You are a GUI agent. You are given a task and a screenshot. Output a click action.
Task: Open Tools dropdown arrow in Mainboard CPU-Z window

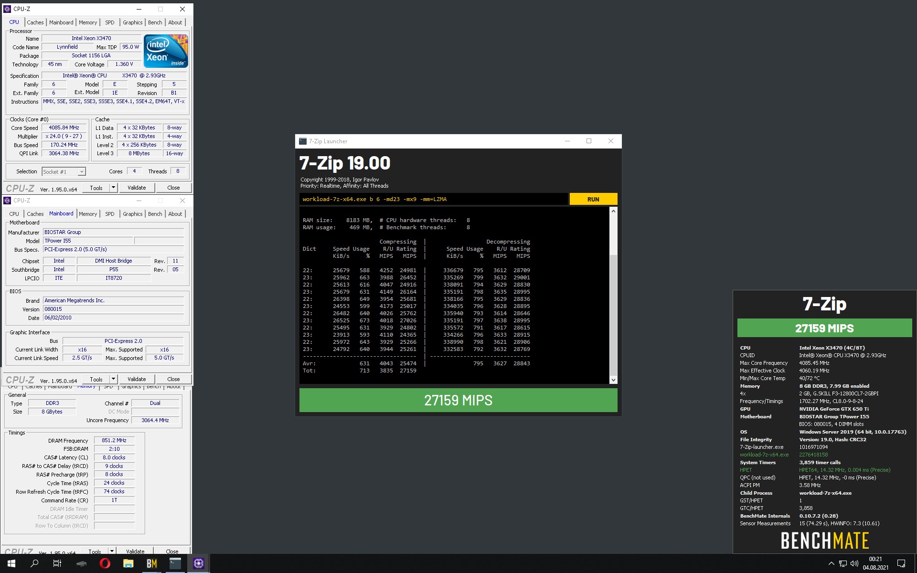point(113,379)
